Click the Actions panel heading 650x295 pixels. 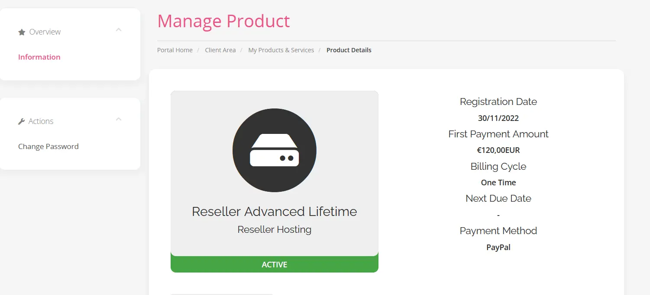click(x=41, y=121)
